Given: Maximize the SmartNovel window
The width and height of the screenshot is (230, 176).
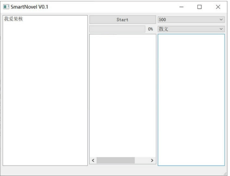Looking at the screenshot, I should [x=199, y=7].
